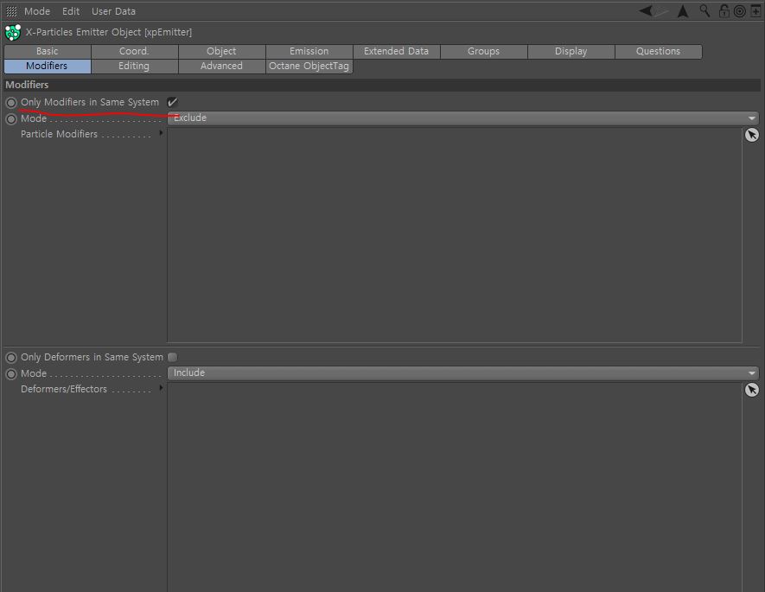This screenshot has height=592, width=765.
Task: Click the picker arrow for Deformers/Effectors list
Action: 752,390
